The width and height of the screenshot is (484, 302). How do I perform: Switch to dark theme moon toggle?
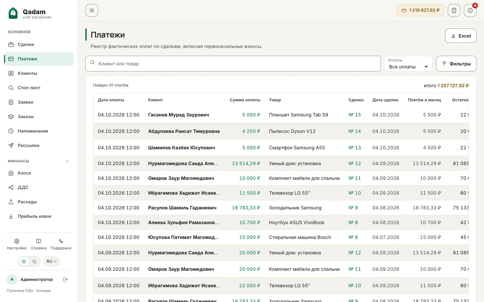click(x=35, y=261)
